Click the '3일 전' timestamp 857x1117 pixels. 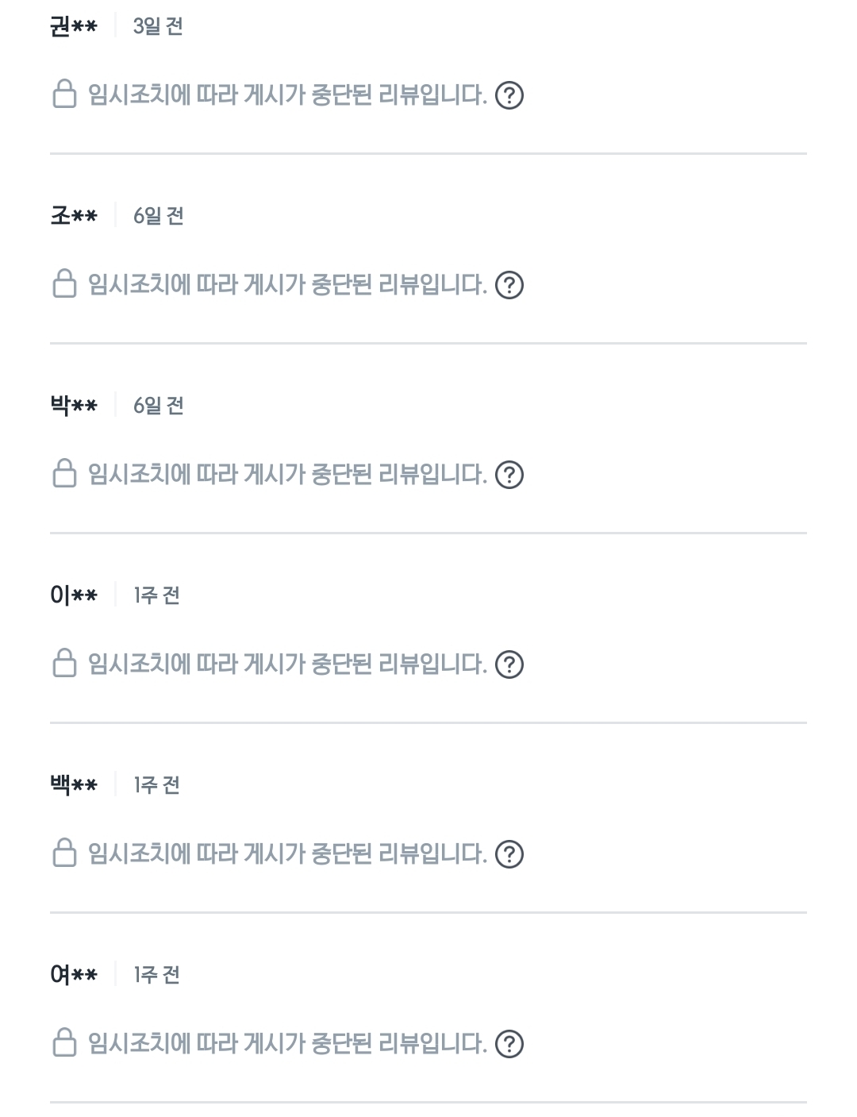click(158, 26)
